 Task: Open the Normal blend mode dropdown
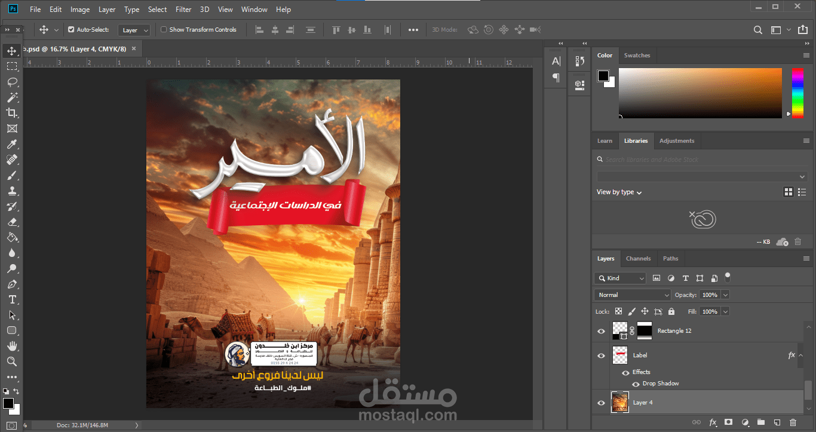coord(633,295)
